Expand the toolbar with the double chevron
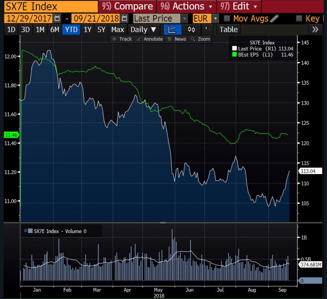 (315, 30)
